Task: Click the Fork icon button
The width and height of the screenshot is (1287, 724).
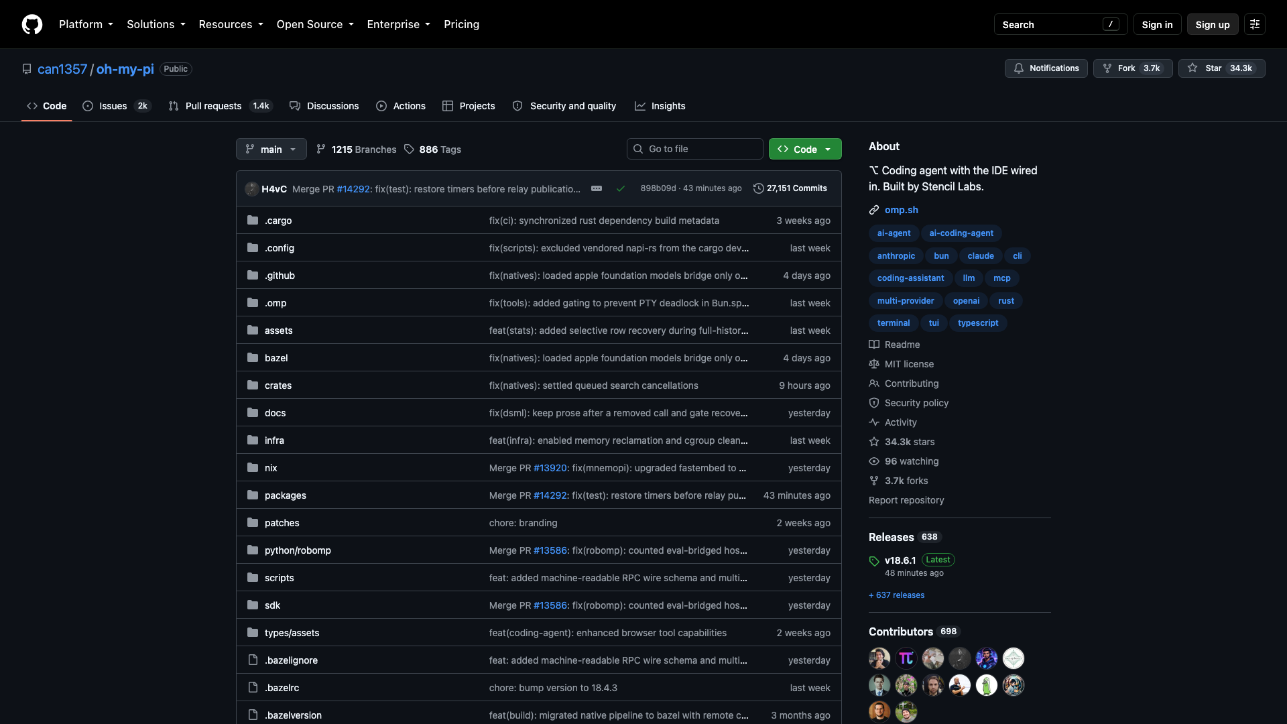Action: click(1107, 68)
